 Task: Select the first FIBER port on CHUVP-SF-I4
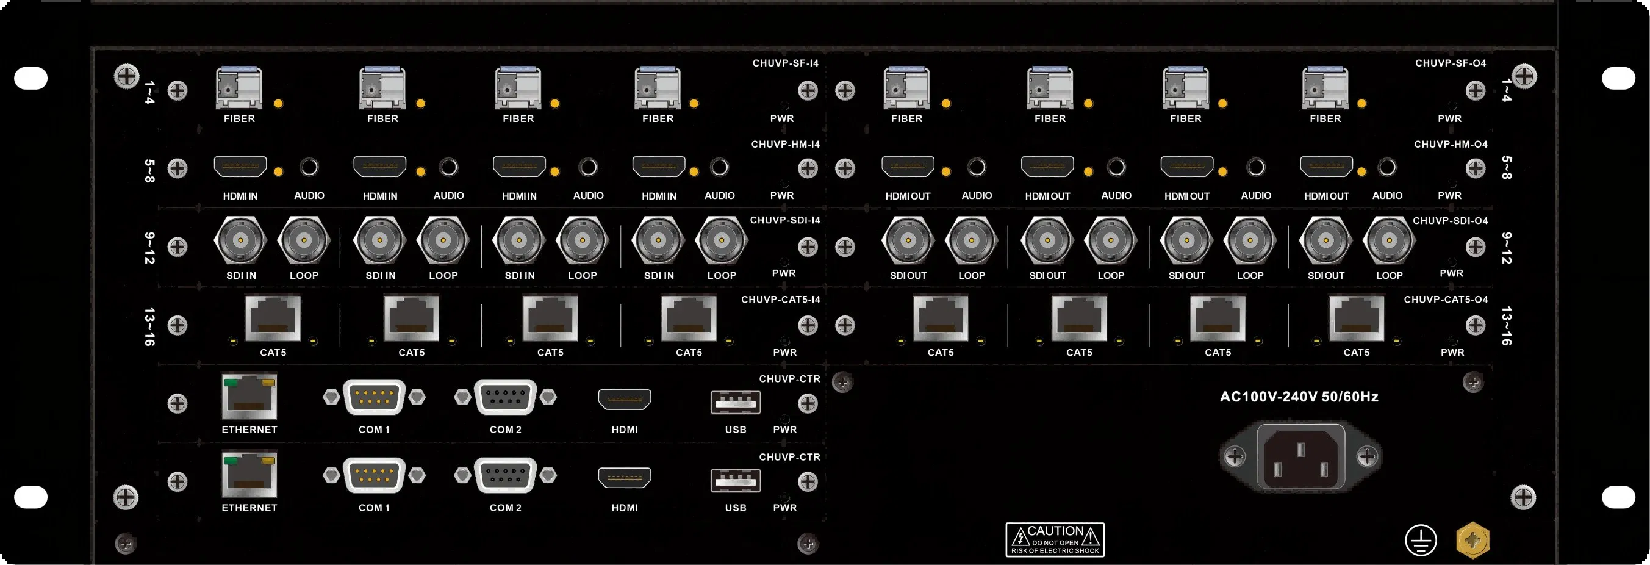239,88
